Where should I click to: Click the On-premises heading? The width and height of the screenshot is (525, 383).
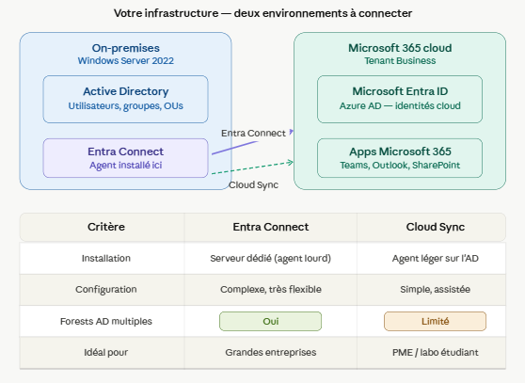pyautogui.click(x=126, y=48)
